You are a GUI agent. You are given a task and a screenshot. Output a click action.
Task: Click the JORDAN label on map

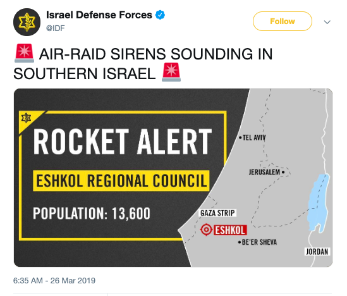[317, 252]
